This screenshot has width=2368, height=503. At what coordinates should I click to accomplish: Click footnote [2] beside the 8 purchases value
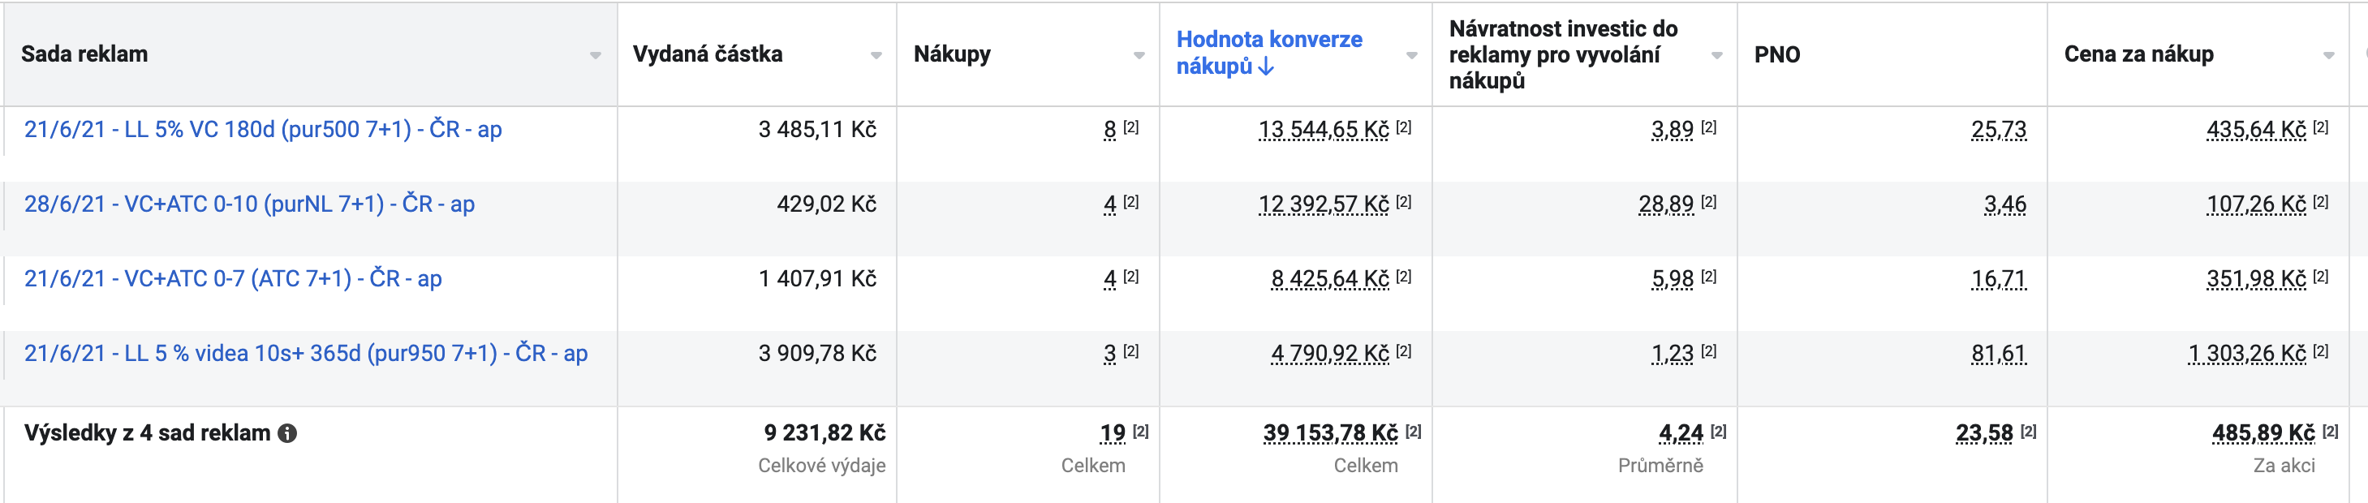(x=1130, y=127)
